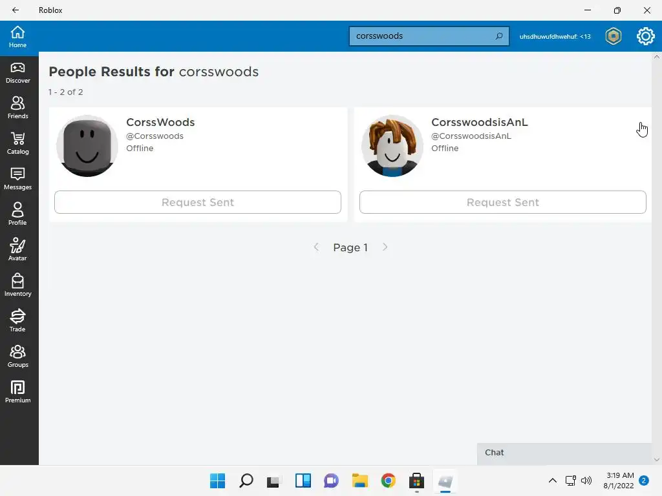The width and height of the screenshot is (662, 496).
Task: Open the Premium page
Action: [17, 392]
